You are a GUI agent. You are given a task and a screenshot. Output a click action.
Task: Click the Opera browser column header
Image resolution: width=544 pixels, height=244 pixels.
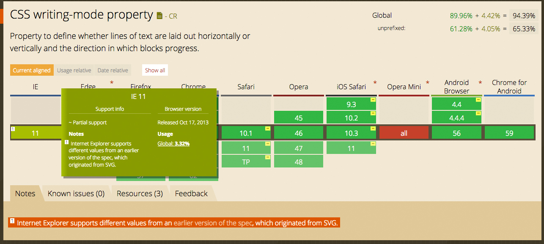(x=299, y=87)
